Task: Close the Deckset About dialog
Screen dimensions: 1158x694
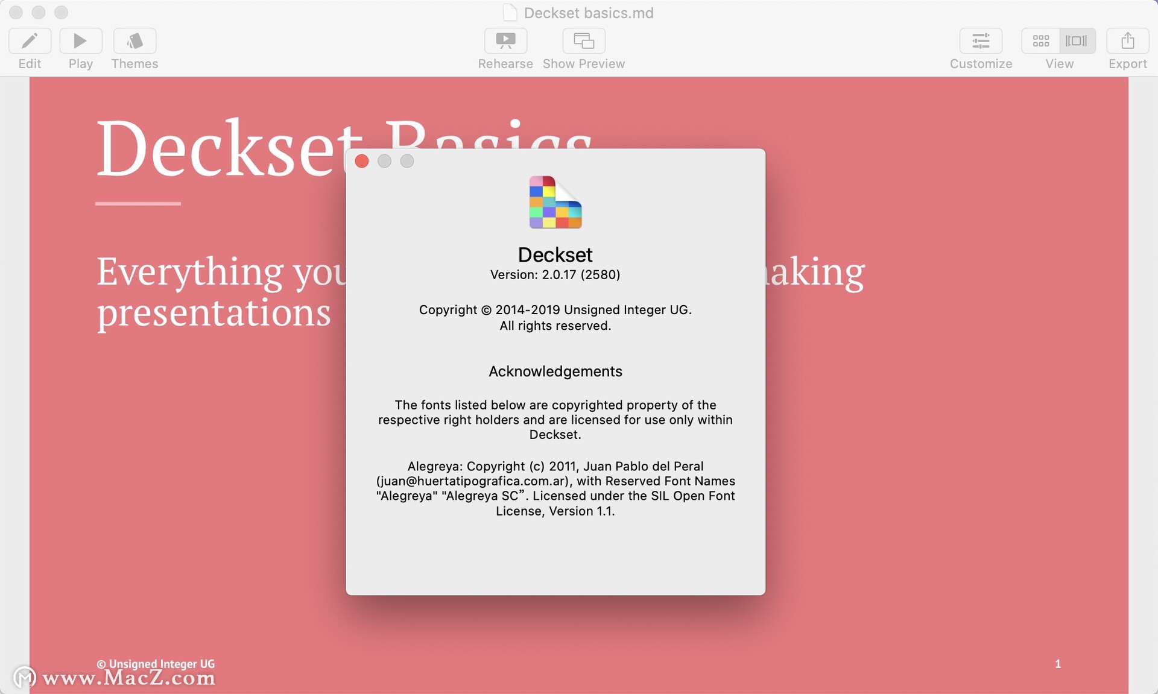Action: tap(365, 163)
